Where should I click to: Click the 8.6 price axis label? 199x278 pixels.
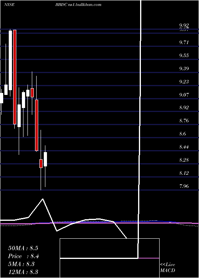point(183,134)
